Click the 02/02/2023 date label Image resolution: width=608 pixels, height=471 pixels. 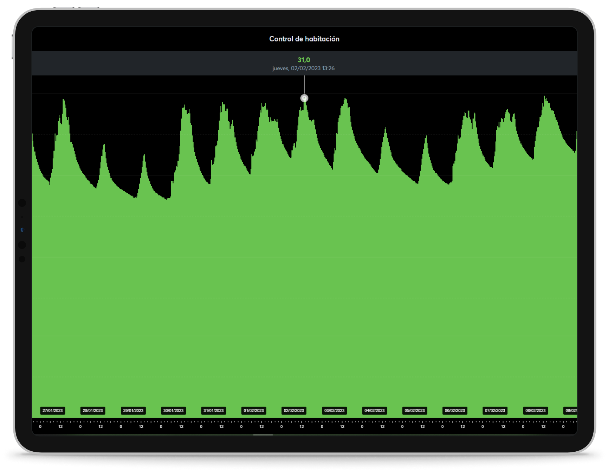point(294,411)
